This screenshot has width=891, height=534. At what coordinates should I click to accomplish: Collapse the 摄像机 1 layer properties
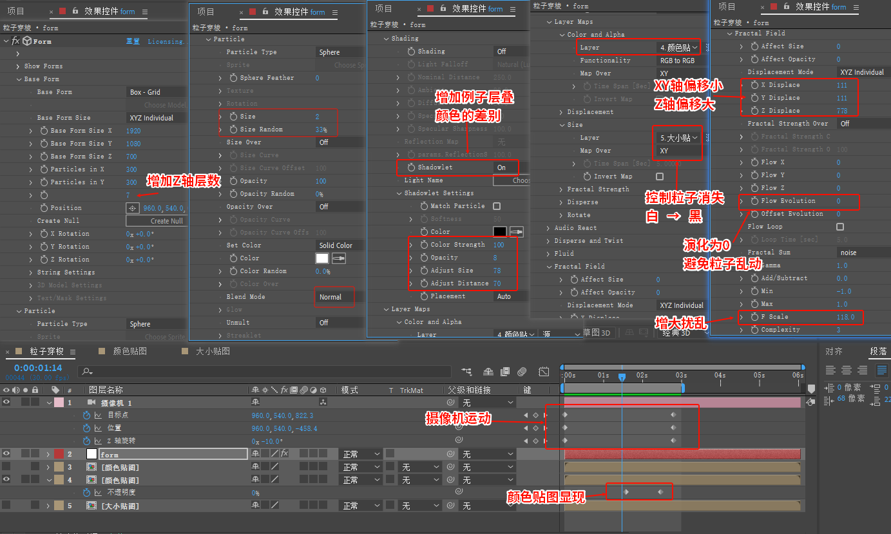pos(50,403)
